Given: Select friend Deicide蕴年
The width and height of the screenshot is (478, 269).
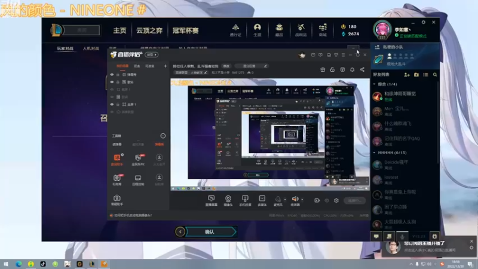Looking at the screenshot, I should pyautogui.click(x=404, y=165).
